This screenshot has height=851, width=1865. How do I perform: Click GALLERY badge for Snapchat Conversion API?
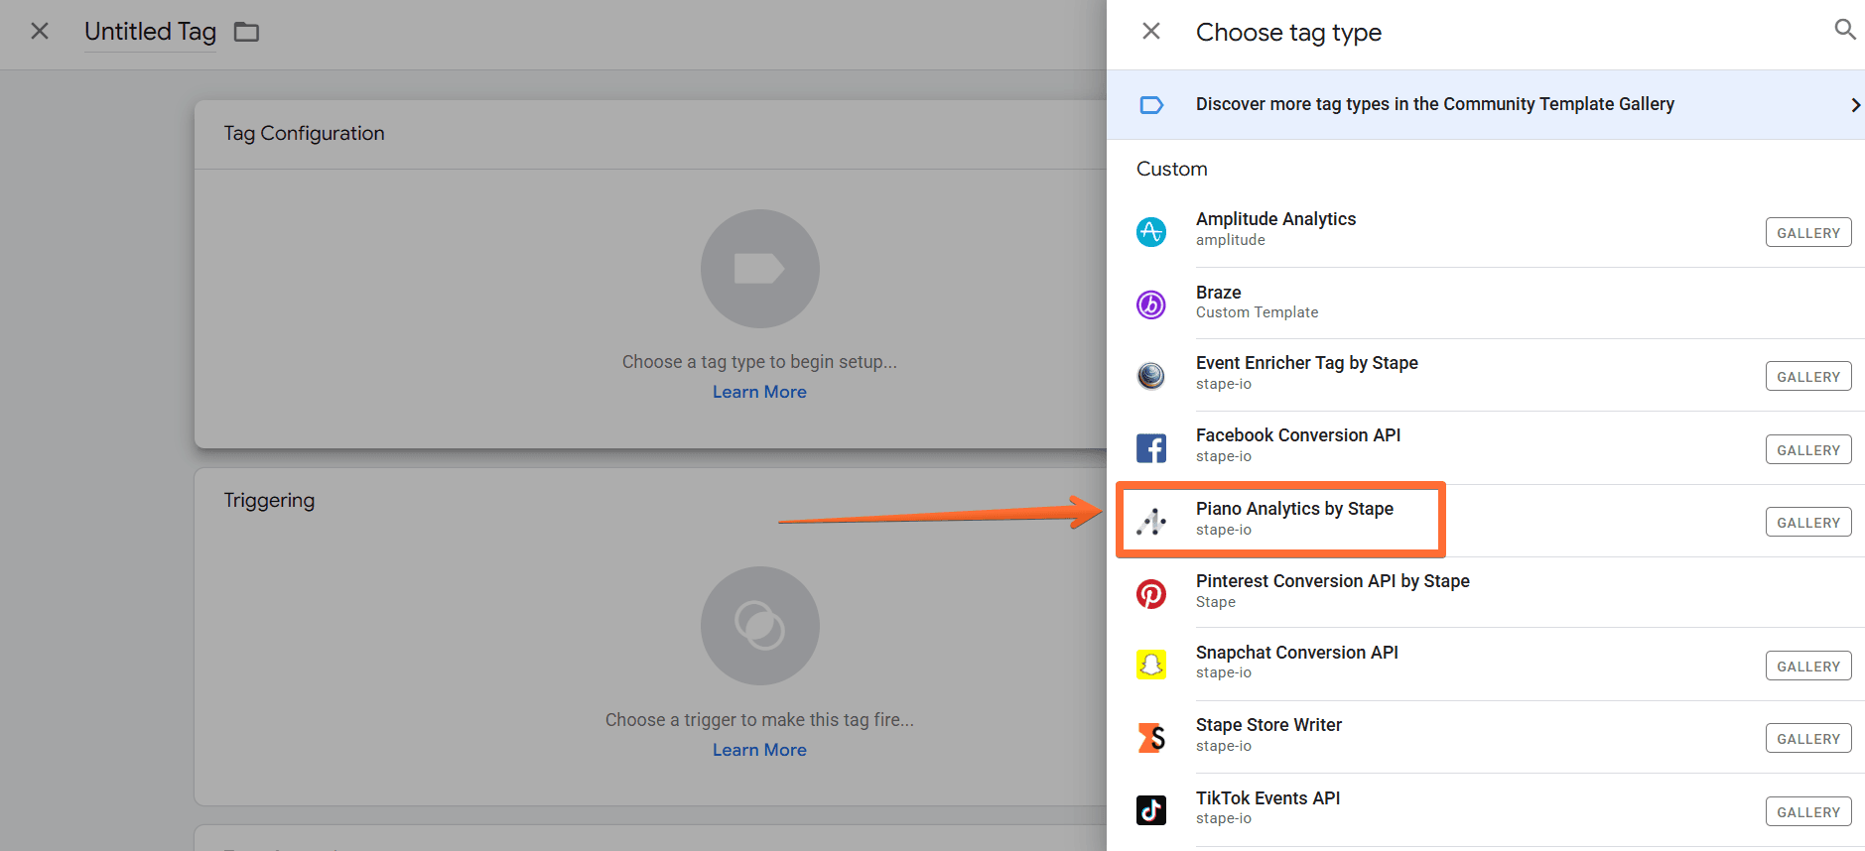[x=1808, y=667]
